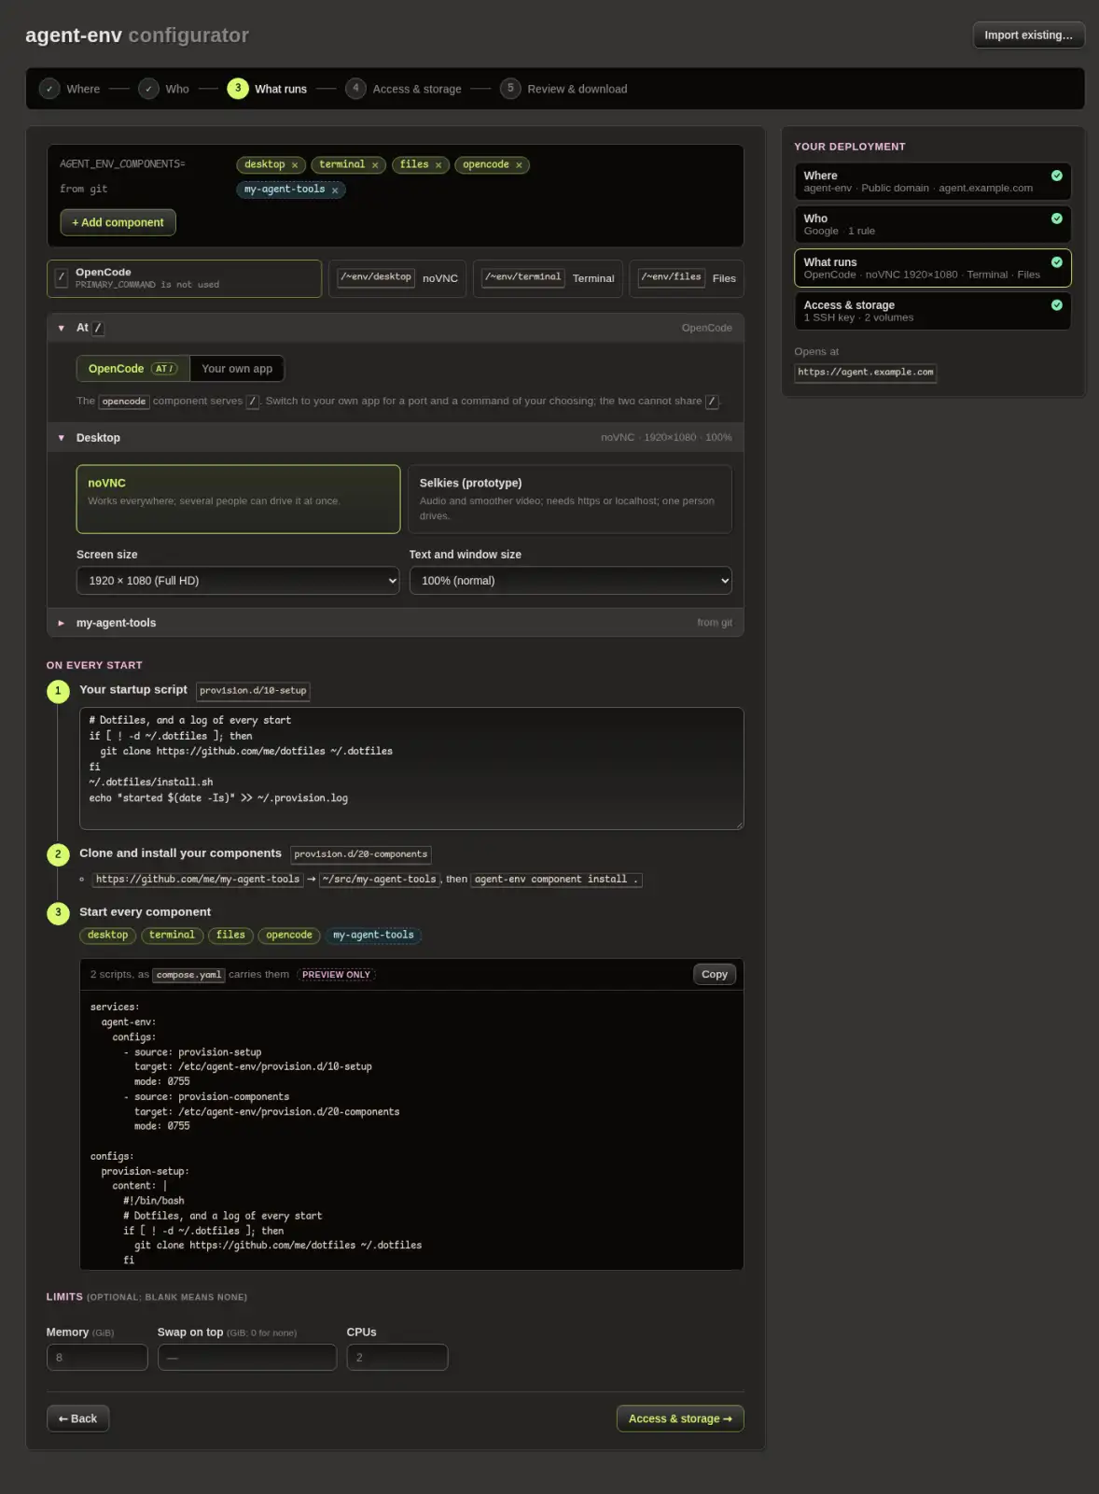Open the Text and window size dropdown

pos(570,581)
